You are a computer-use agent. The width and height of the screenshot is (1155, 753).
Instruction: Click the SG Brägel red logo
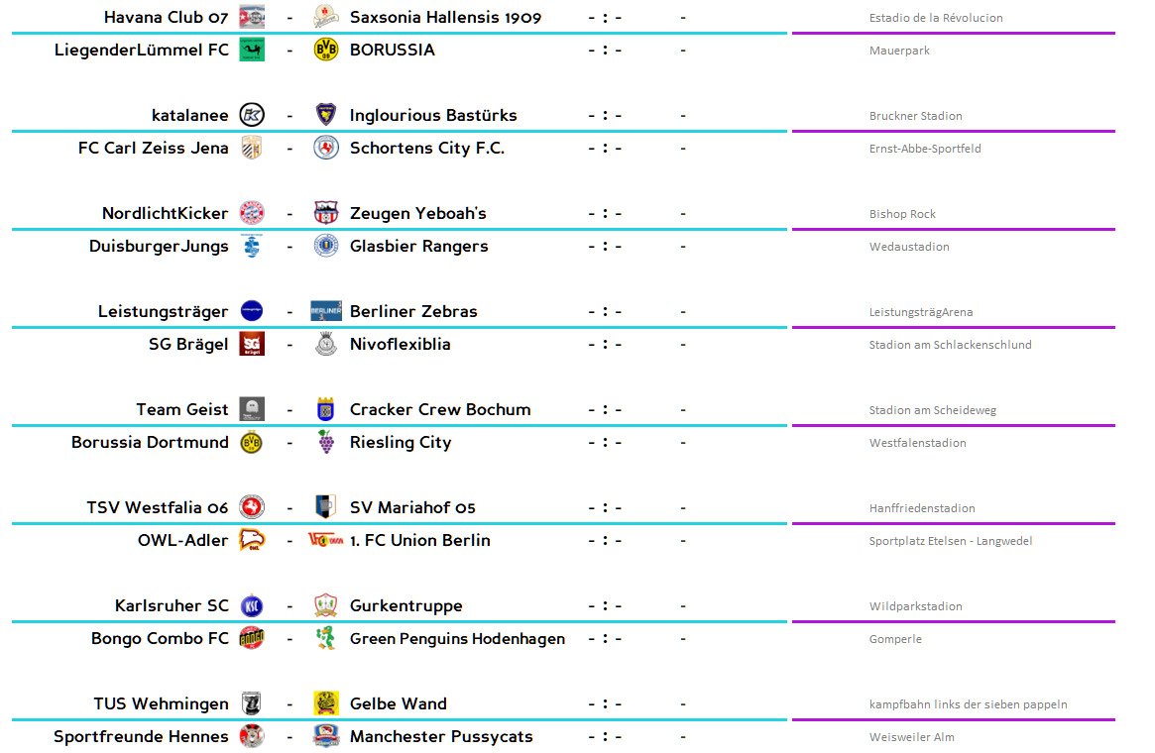[x=252, y=344]
